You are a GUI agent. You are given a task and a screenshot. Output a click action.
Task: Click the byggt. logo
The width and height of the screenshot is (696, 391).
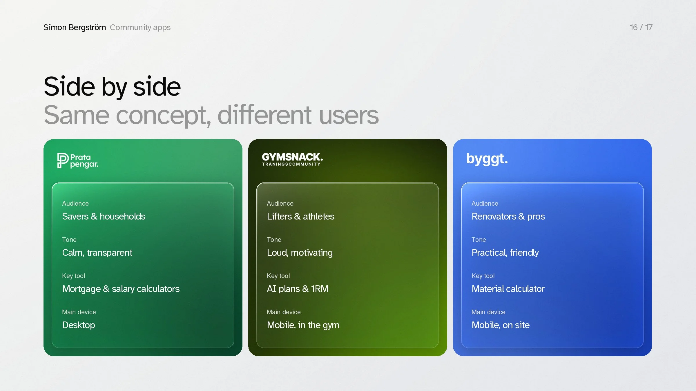487,159
